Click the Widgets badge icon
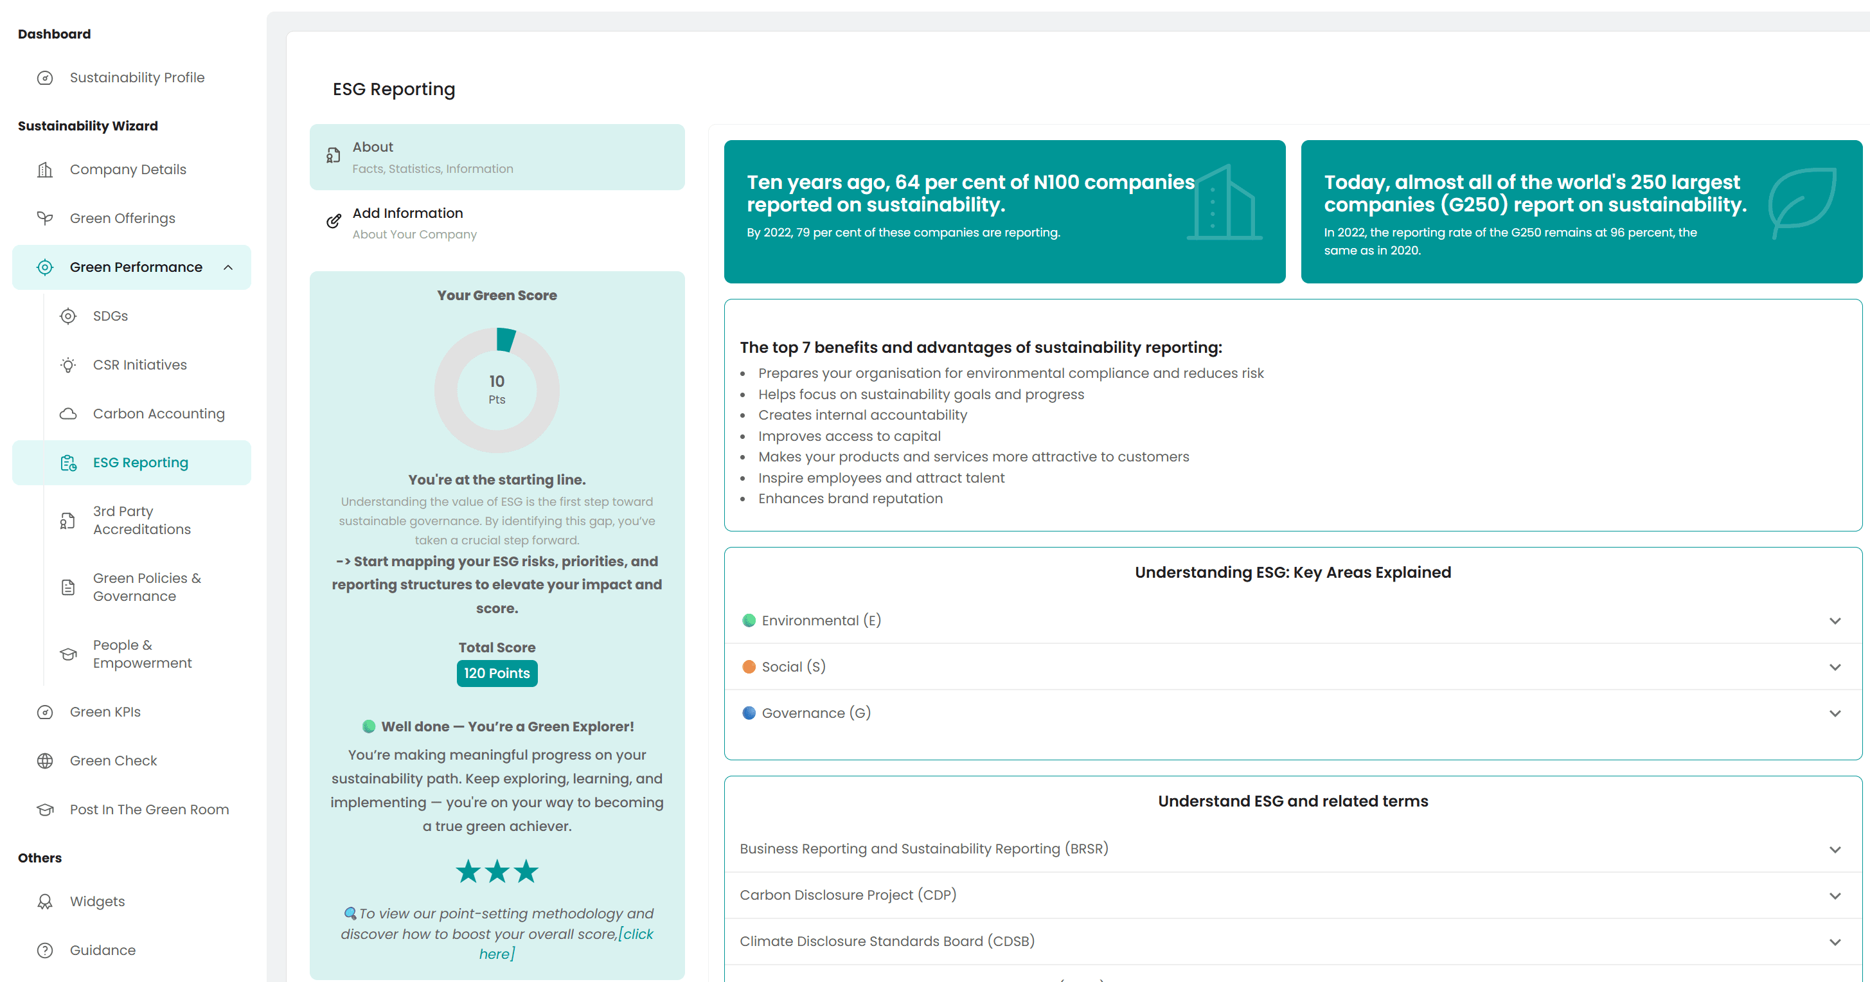The width and height of the screenshot is (1870, 982). tap(45, 902)
